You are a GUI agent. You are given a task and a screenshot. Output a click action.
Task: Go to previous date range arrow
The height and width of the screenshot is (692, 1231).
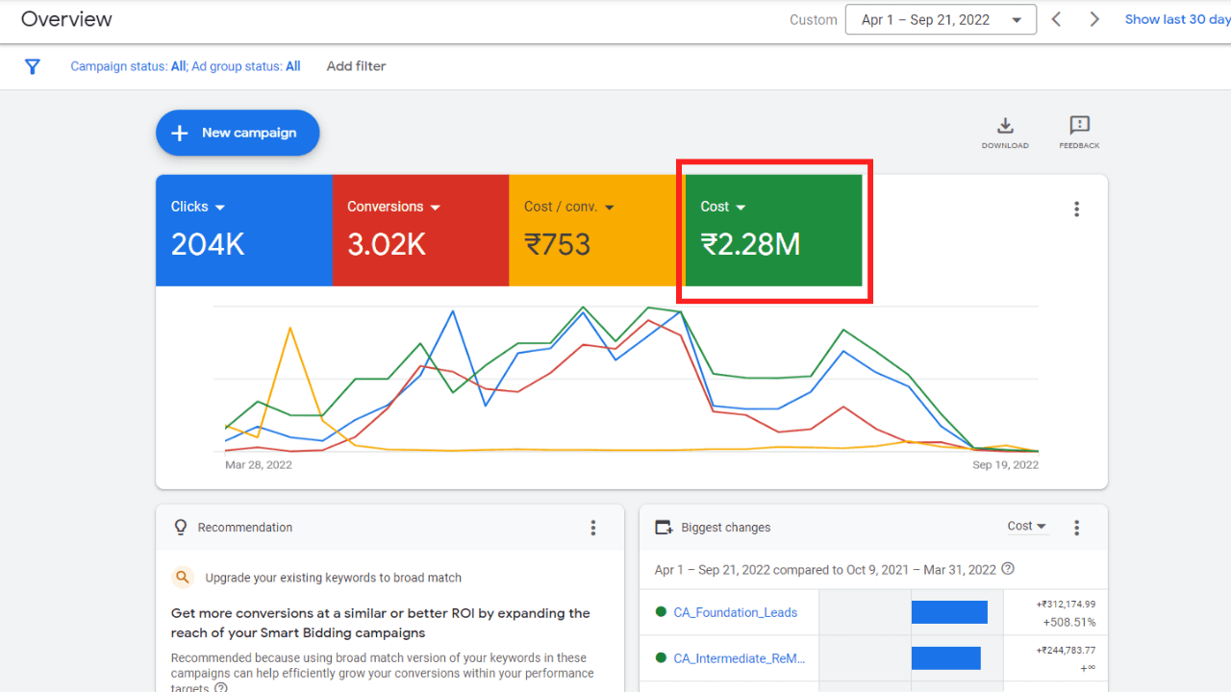coord(1056,19)
